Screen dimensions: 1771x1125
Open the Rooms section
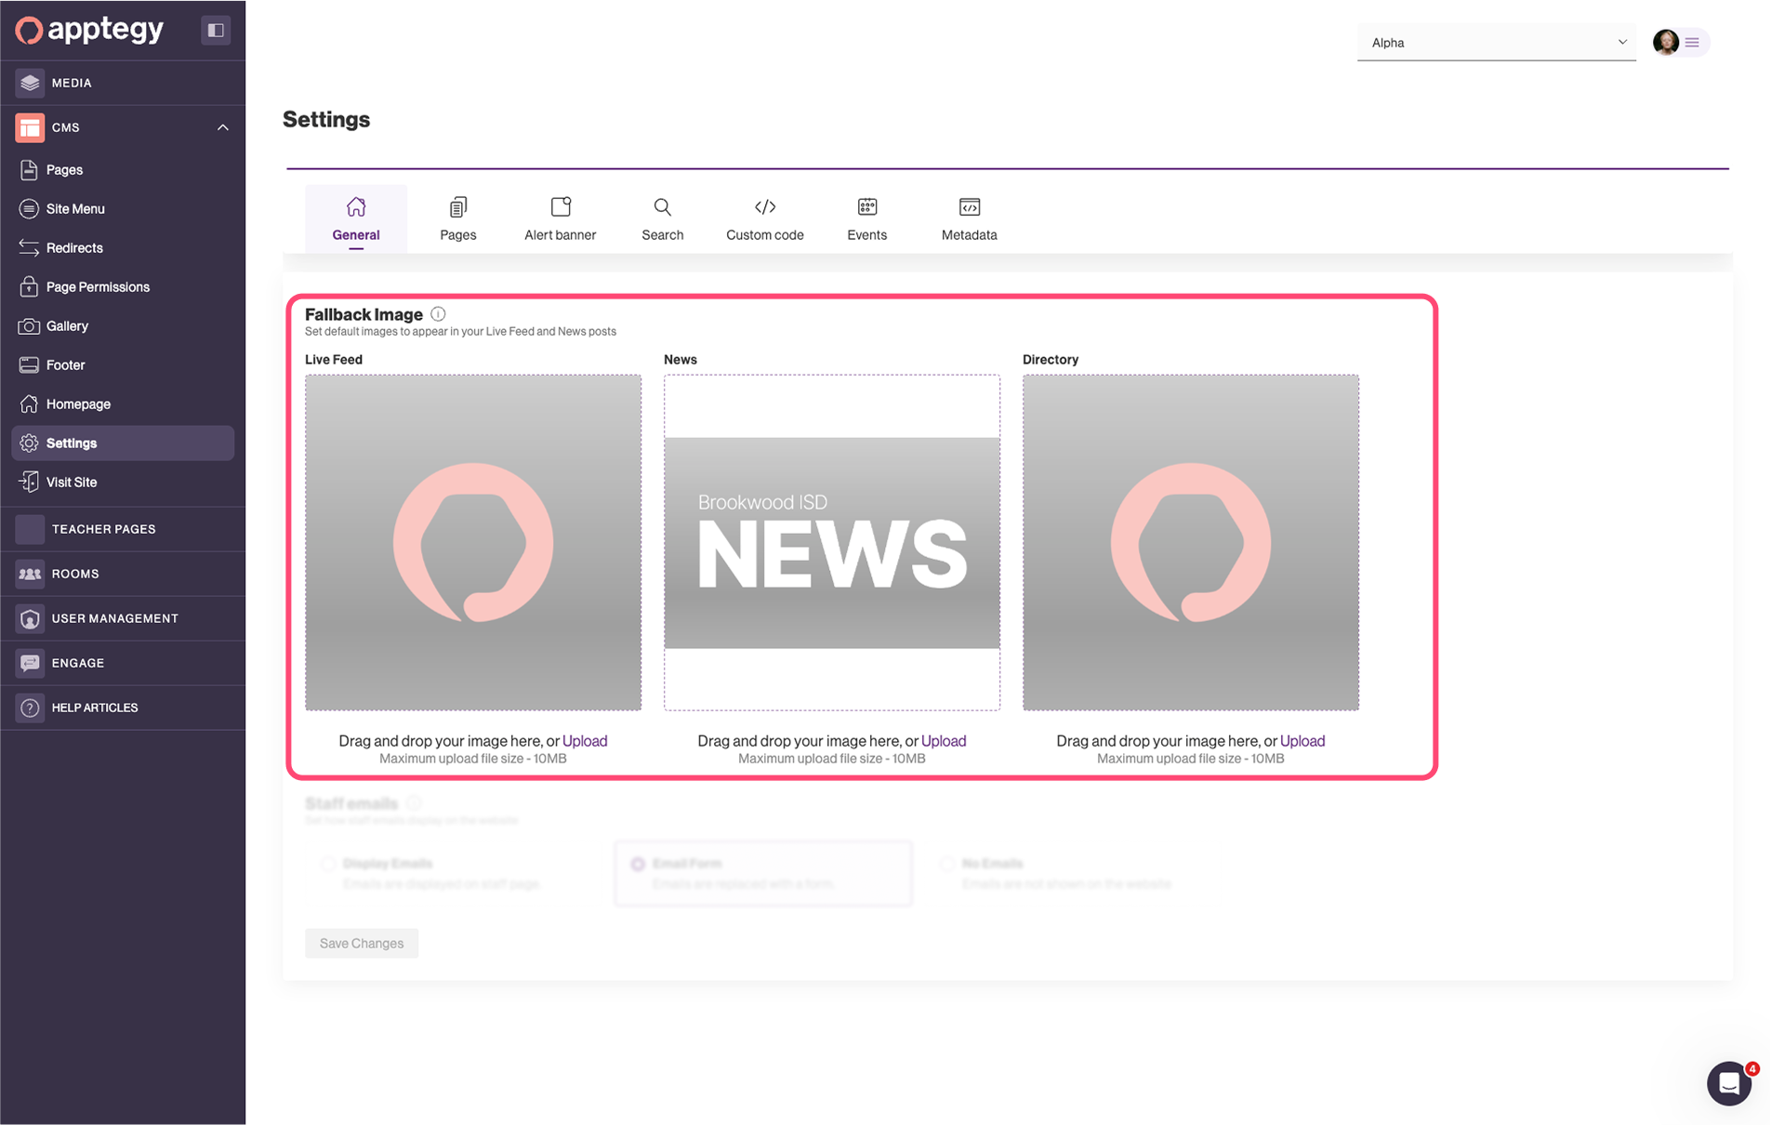click(123, 574)
